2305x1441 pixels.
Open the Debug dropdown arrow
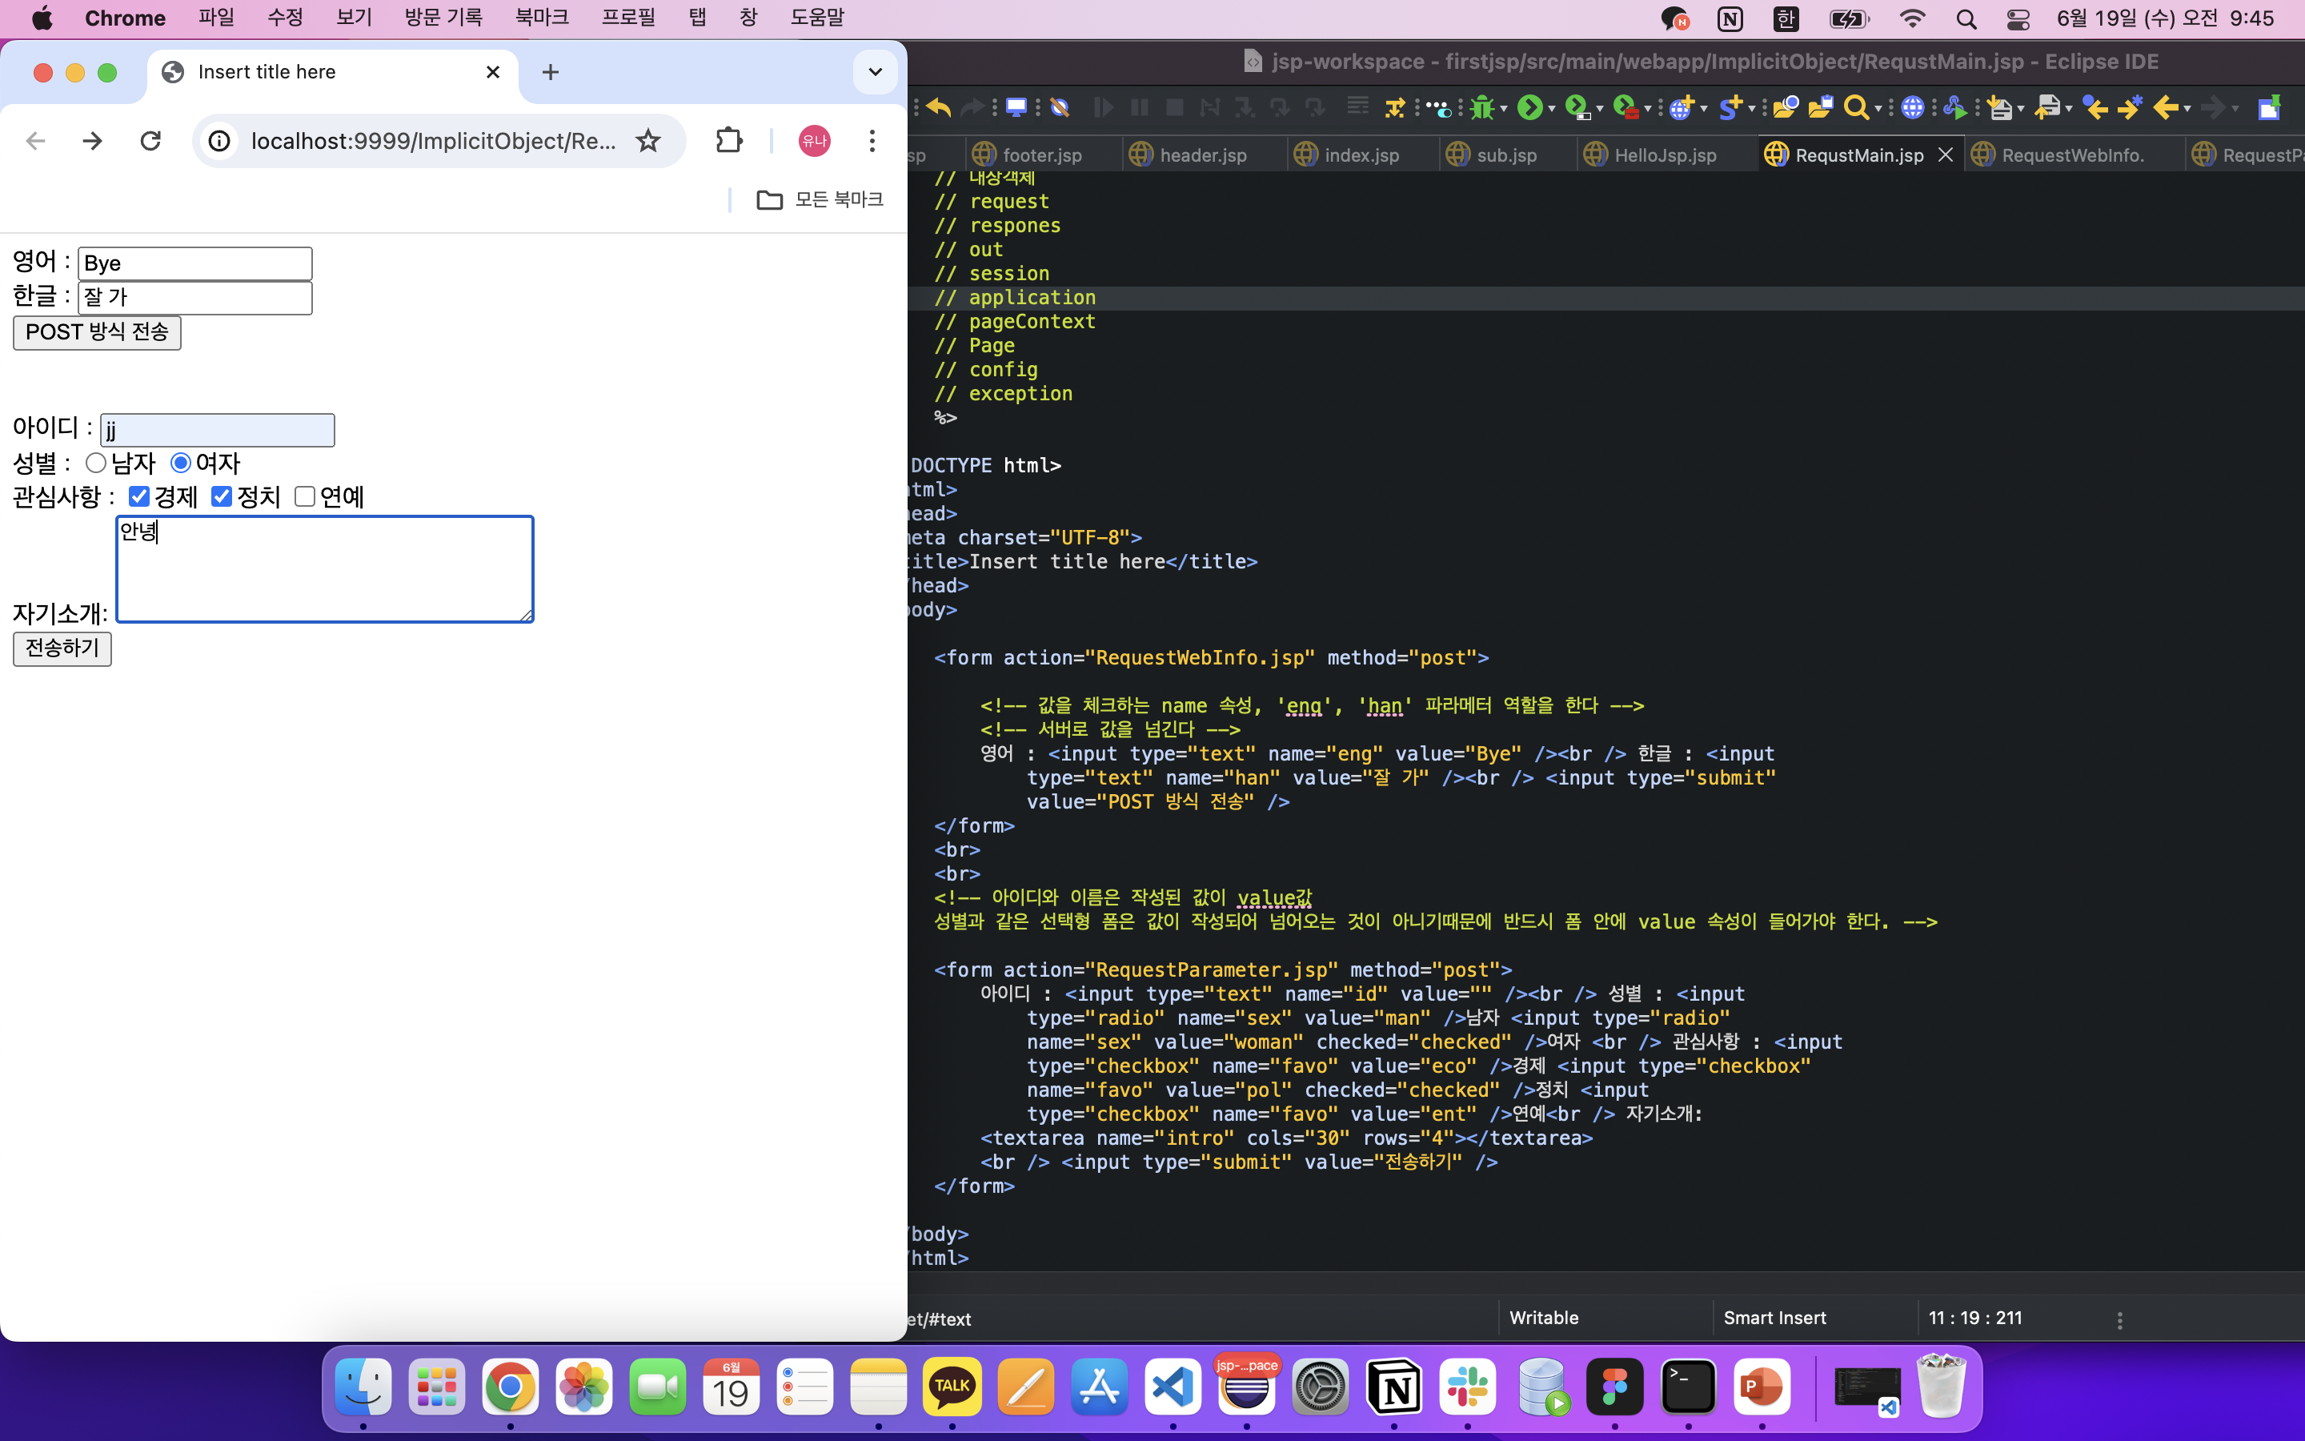coord(1504,109)
